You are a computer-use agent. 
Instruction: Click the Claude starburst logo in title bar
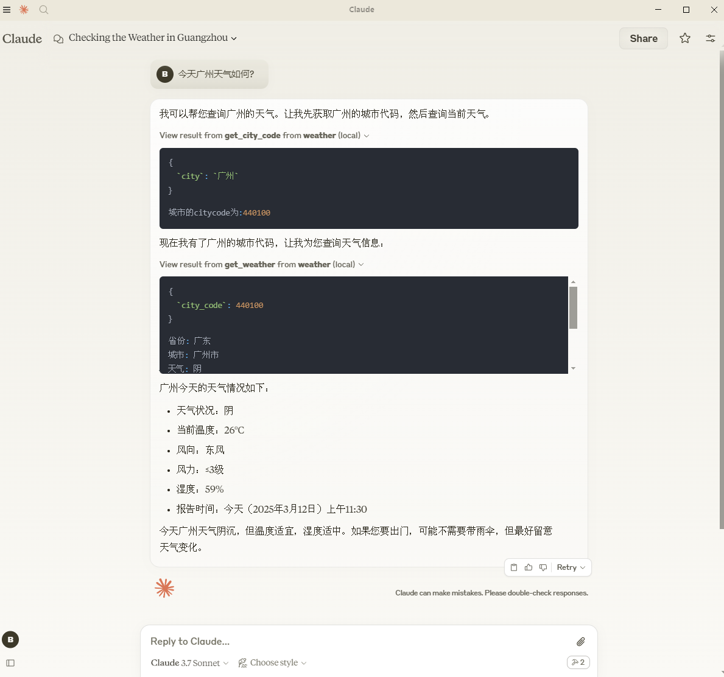pos(24,10)
